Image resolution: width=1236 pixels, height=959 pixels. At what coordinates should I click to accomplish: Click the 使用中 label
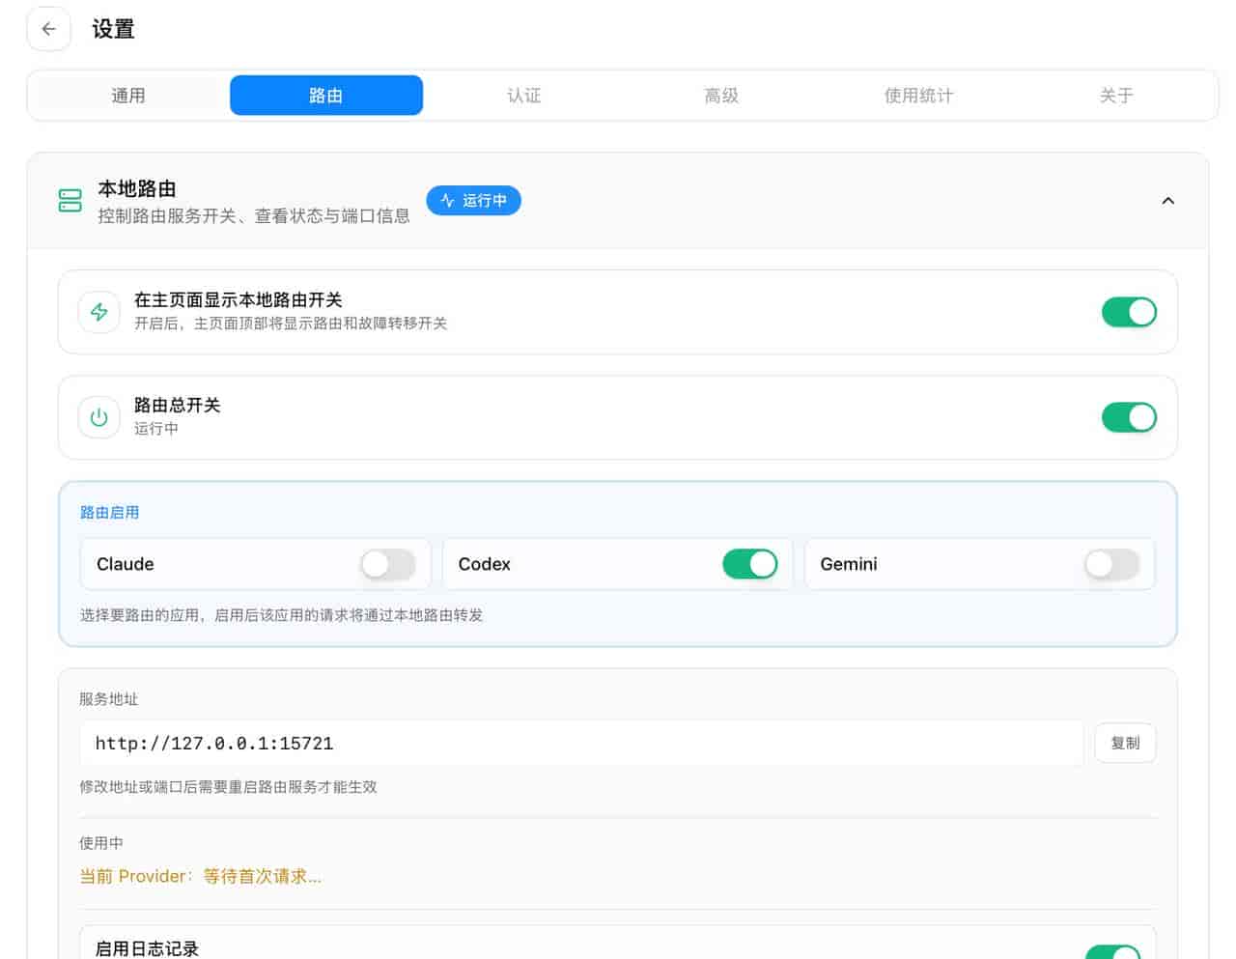(x=101, y=842)
